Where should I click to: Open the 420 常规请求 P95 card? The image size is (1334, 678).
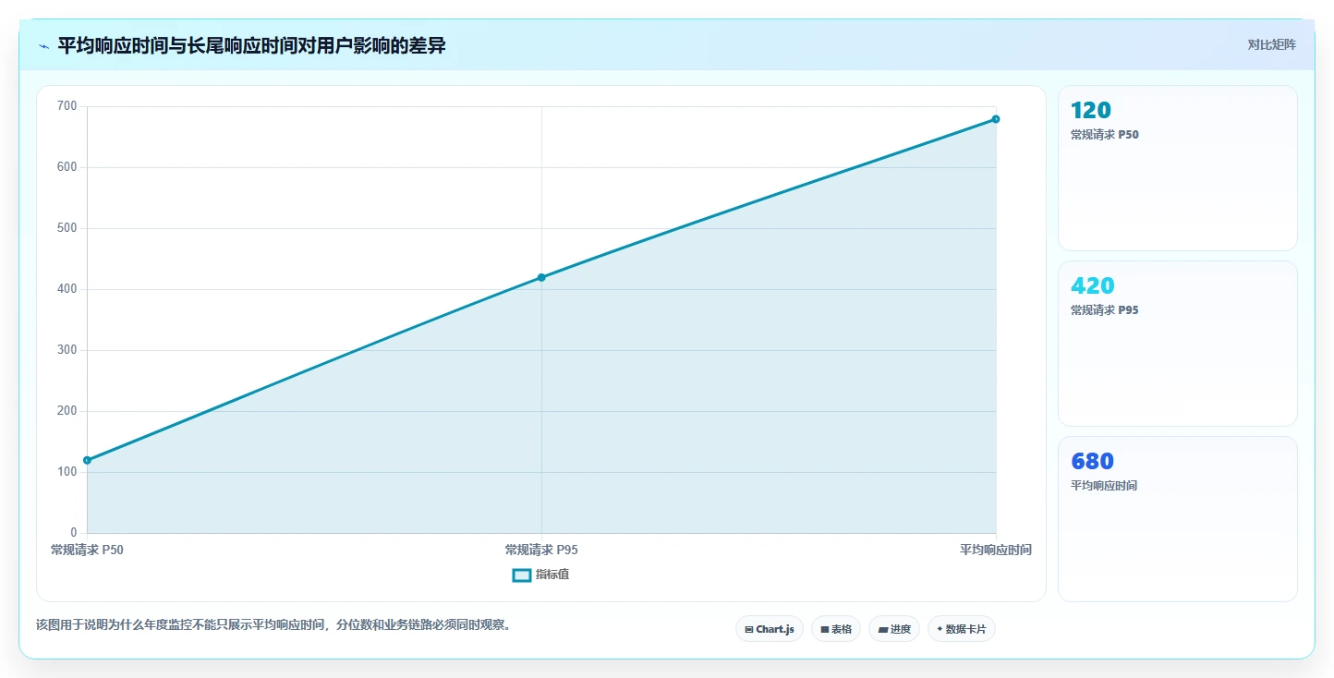(1178, 344)
